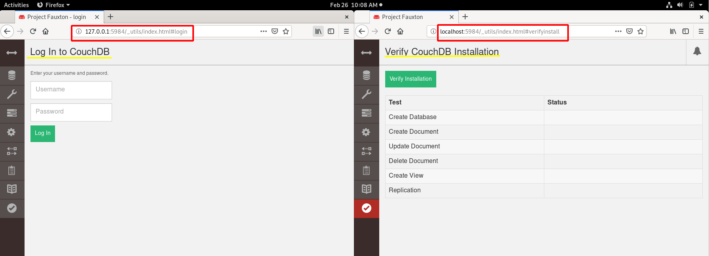This screenshot has width=709, height=256.
Task: Select the 'Project Fauxton - login' tab
Action: (x=57, y=17)
